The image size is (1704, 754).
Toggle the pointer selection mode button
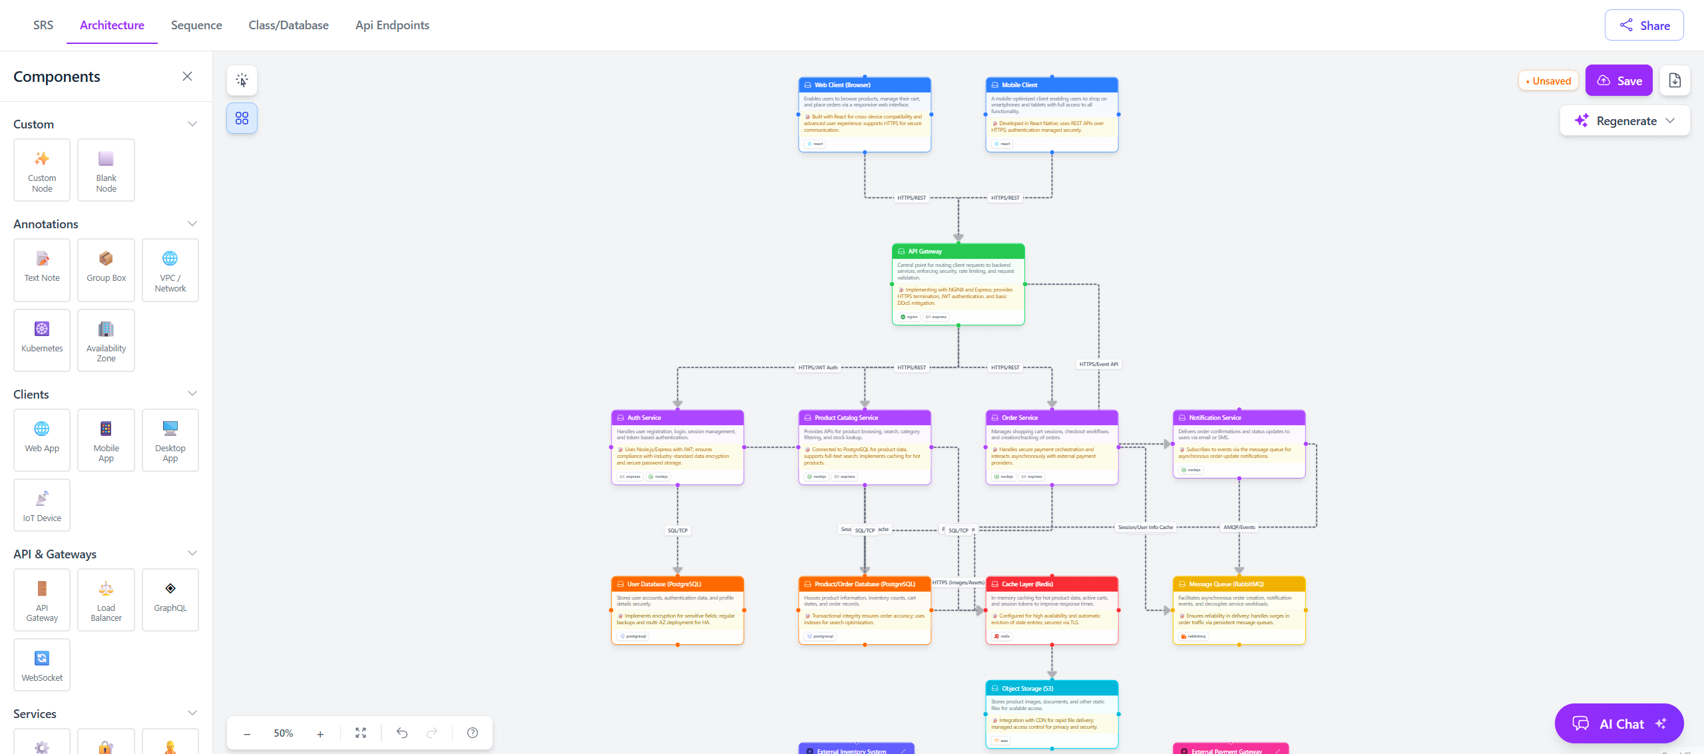[242, 81]
